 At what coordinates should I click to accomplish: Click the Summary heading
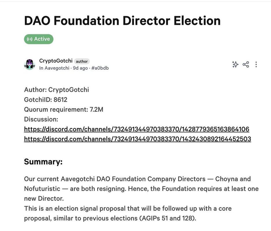[x=43, y=162]
